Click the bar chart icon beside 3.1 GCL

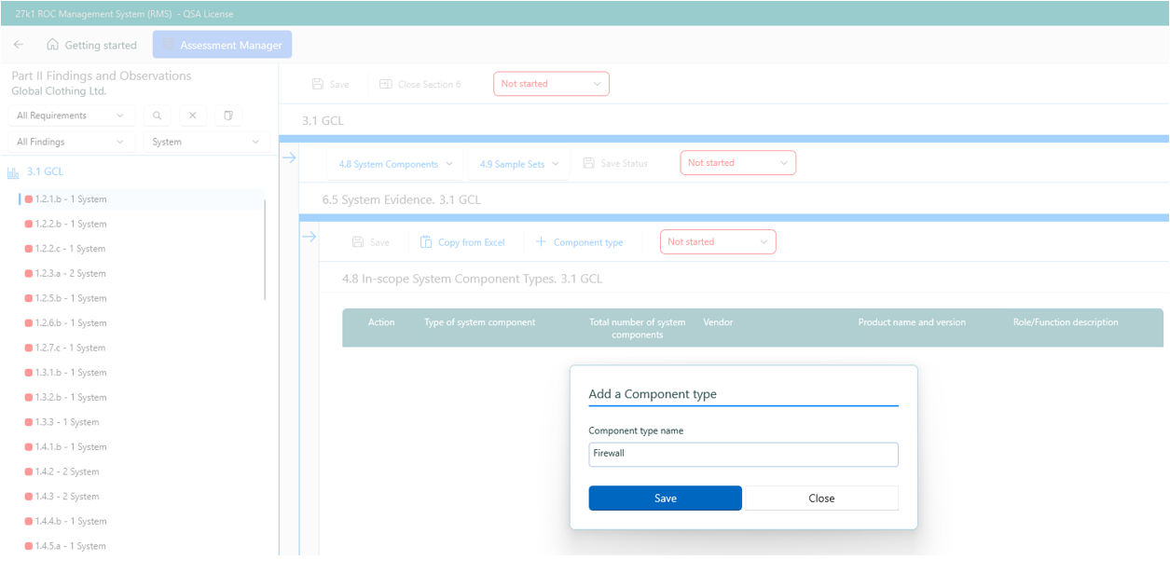coord(13,172)
